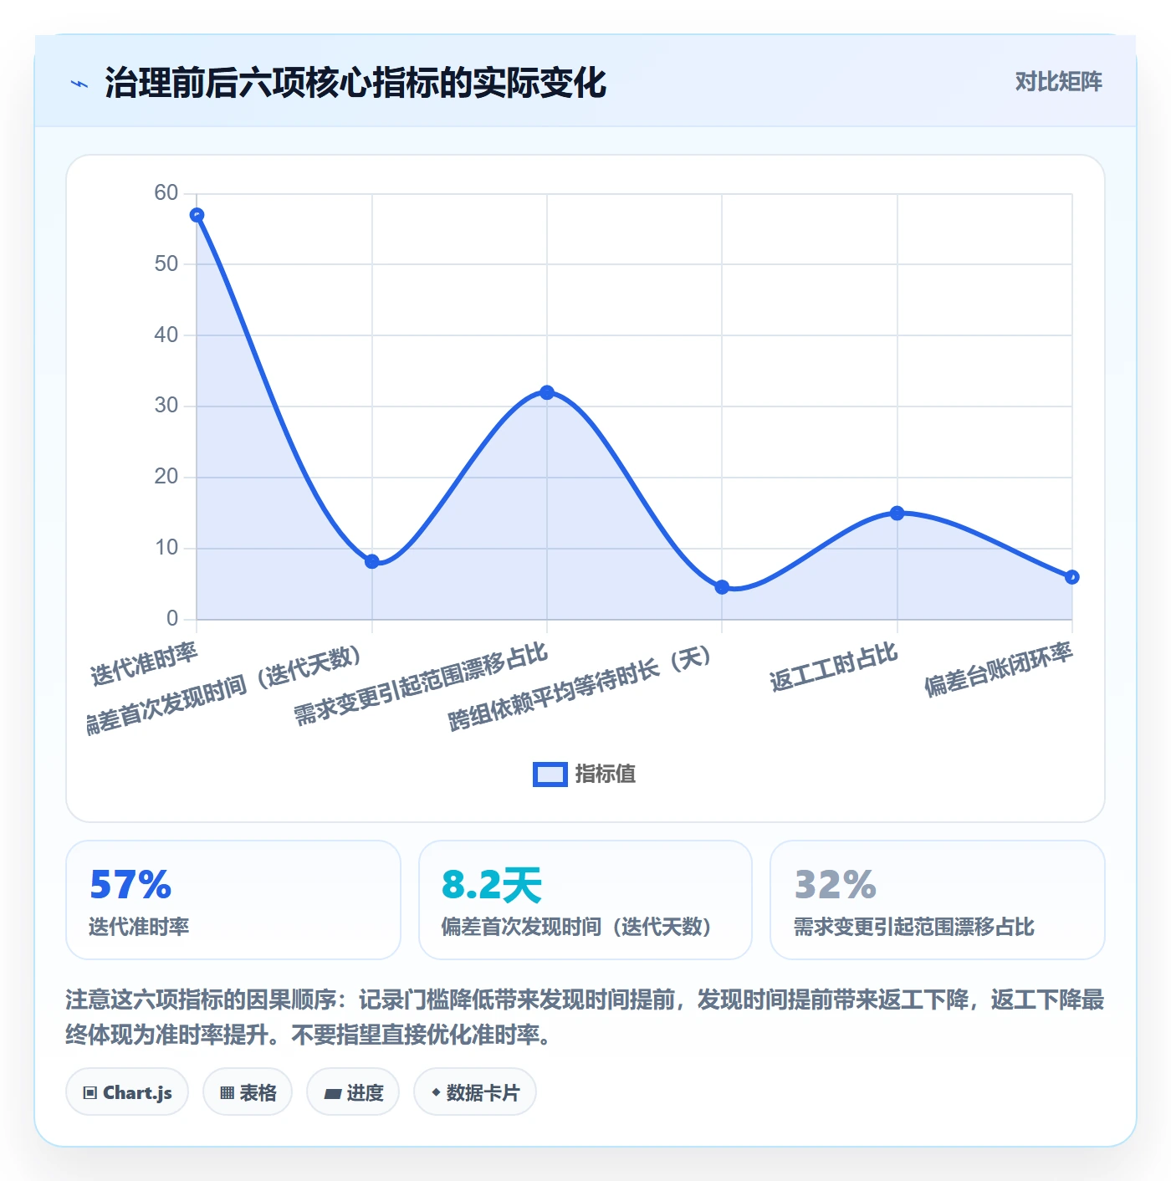
Task: Click the y-axis value 0
Action: [172, 618]
